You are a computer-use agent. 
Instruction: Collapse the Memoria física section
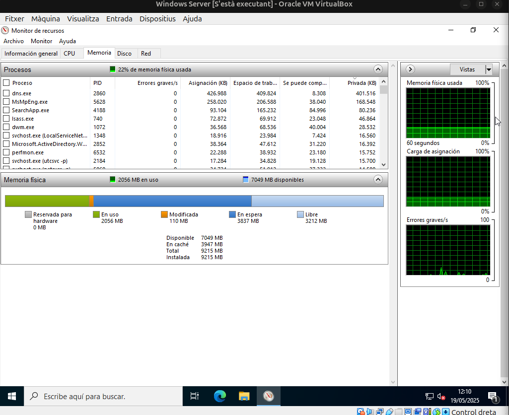(x=378, y=180)
